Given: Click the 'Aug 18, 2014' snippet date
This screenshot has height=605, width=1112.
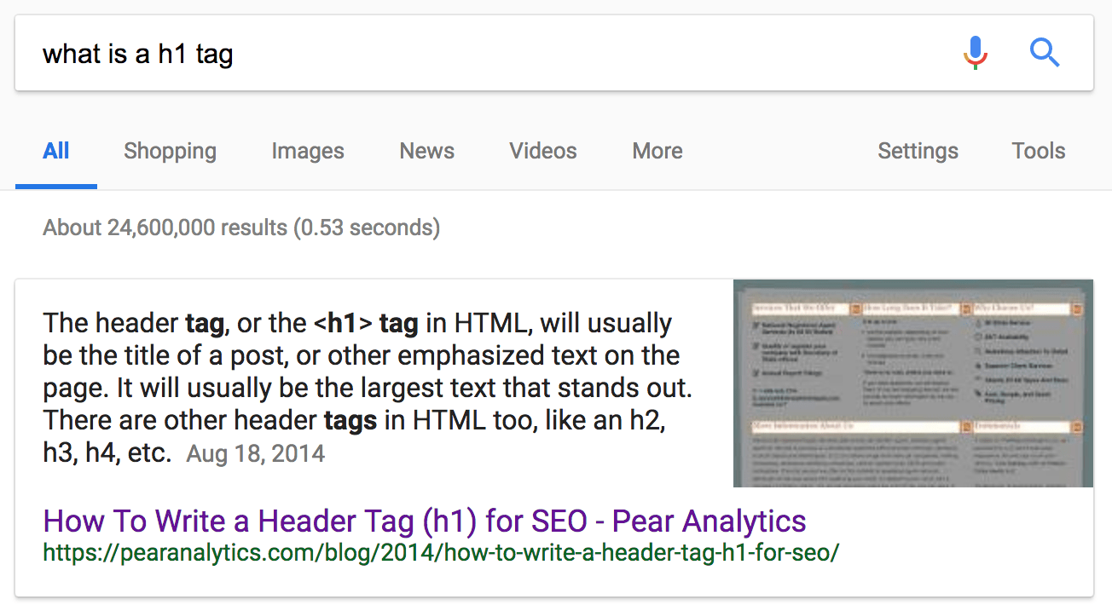Looking at the screenshot, I should 256,453.
